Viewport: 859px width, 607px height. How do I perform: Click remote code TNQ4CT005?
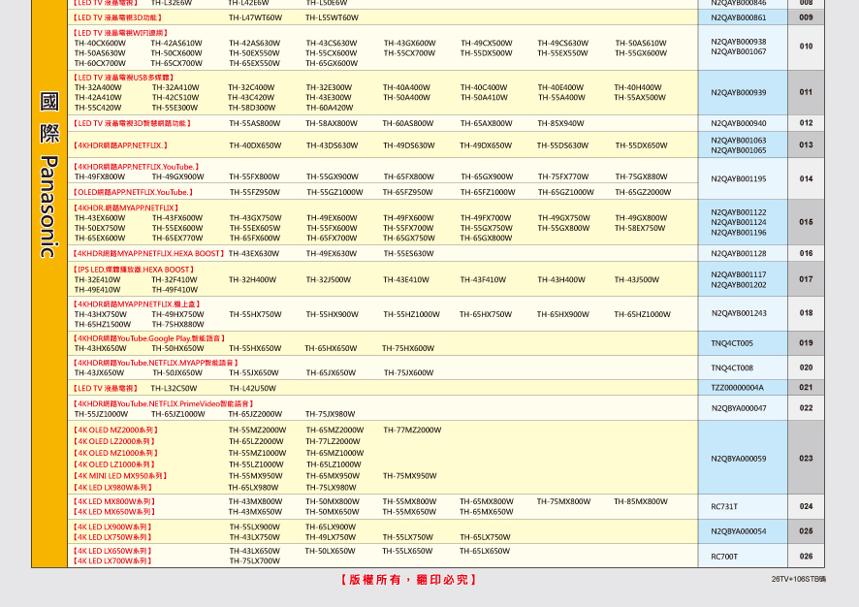click(x=732, y=343)
